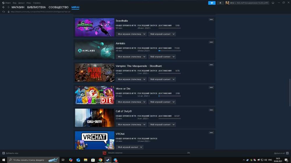
Task: Expand Brawlhalla 'Мой игровой контент' dropdown
Action: click(162, 34)
